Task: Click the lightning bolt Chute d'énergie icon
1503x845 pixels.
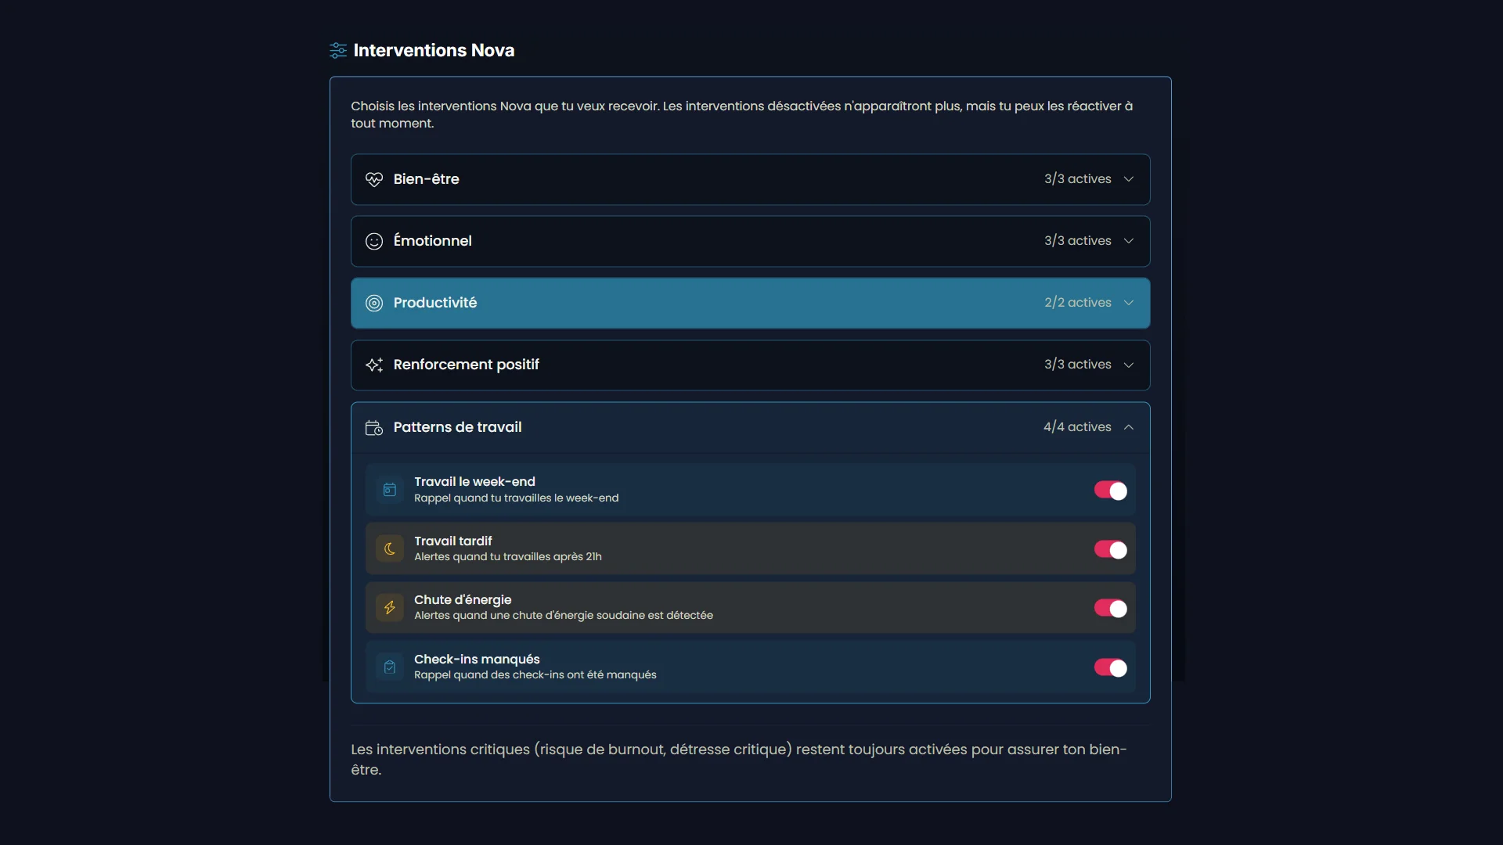Action: 390,608
